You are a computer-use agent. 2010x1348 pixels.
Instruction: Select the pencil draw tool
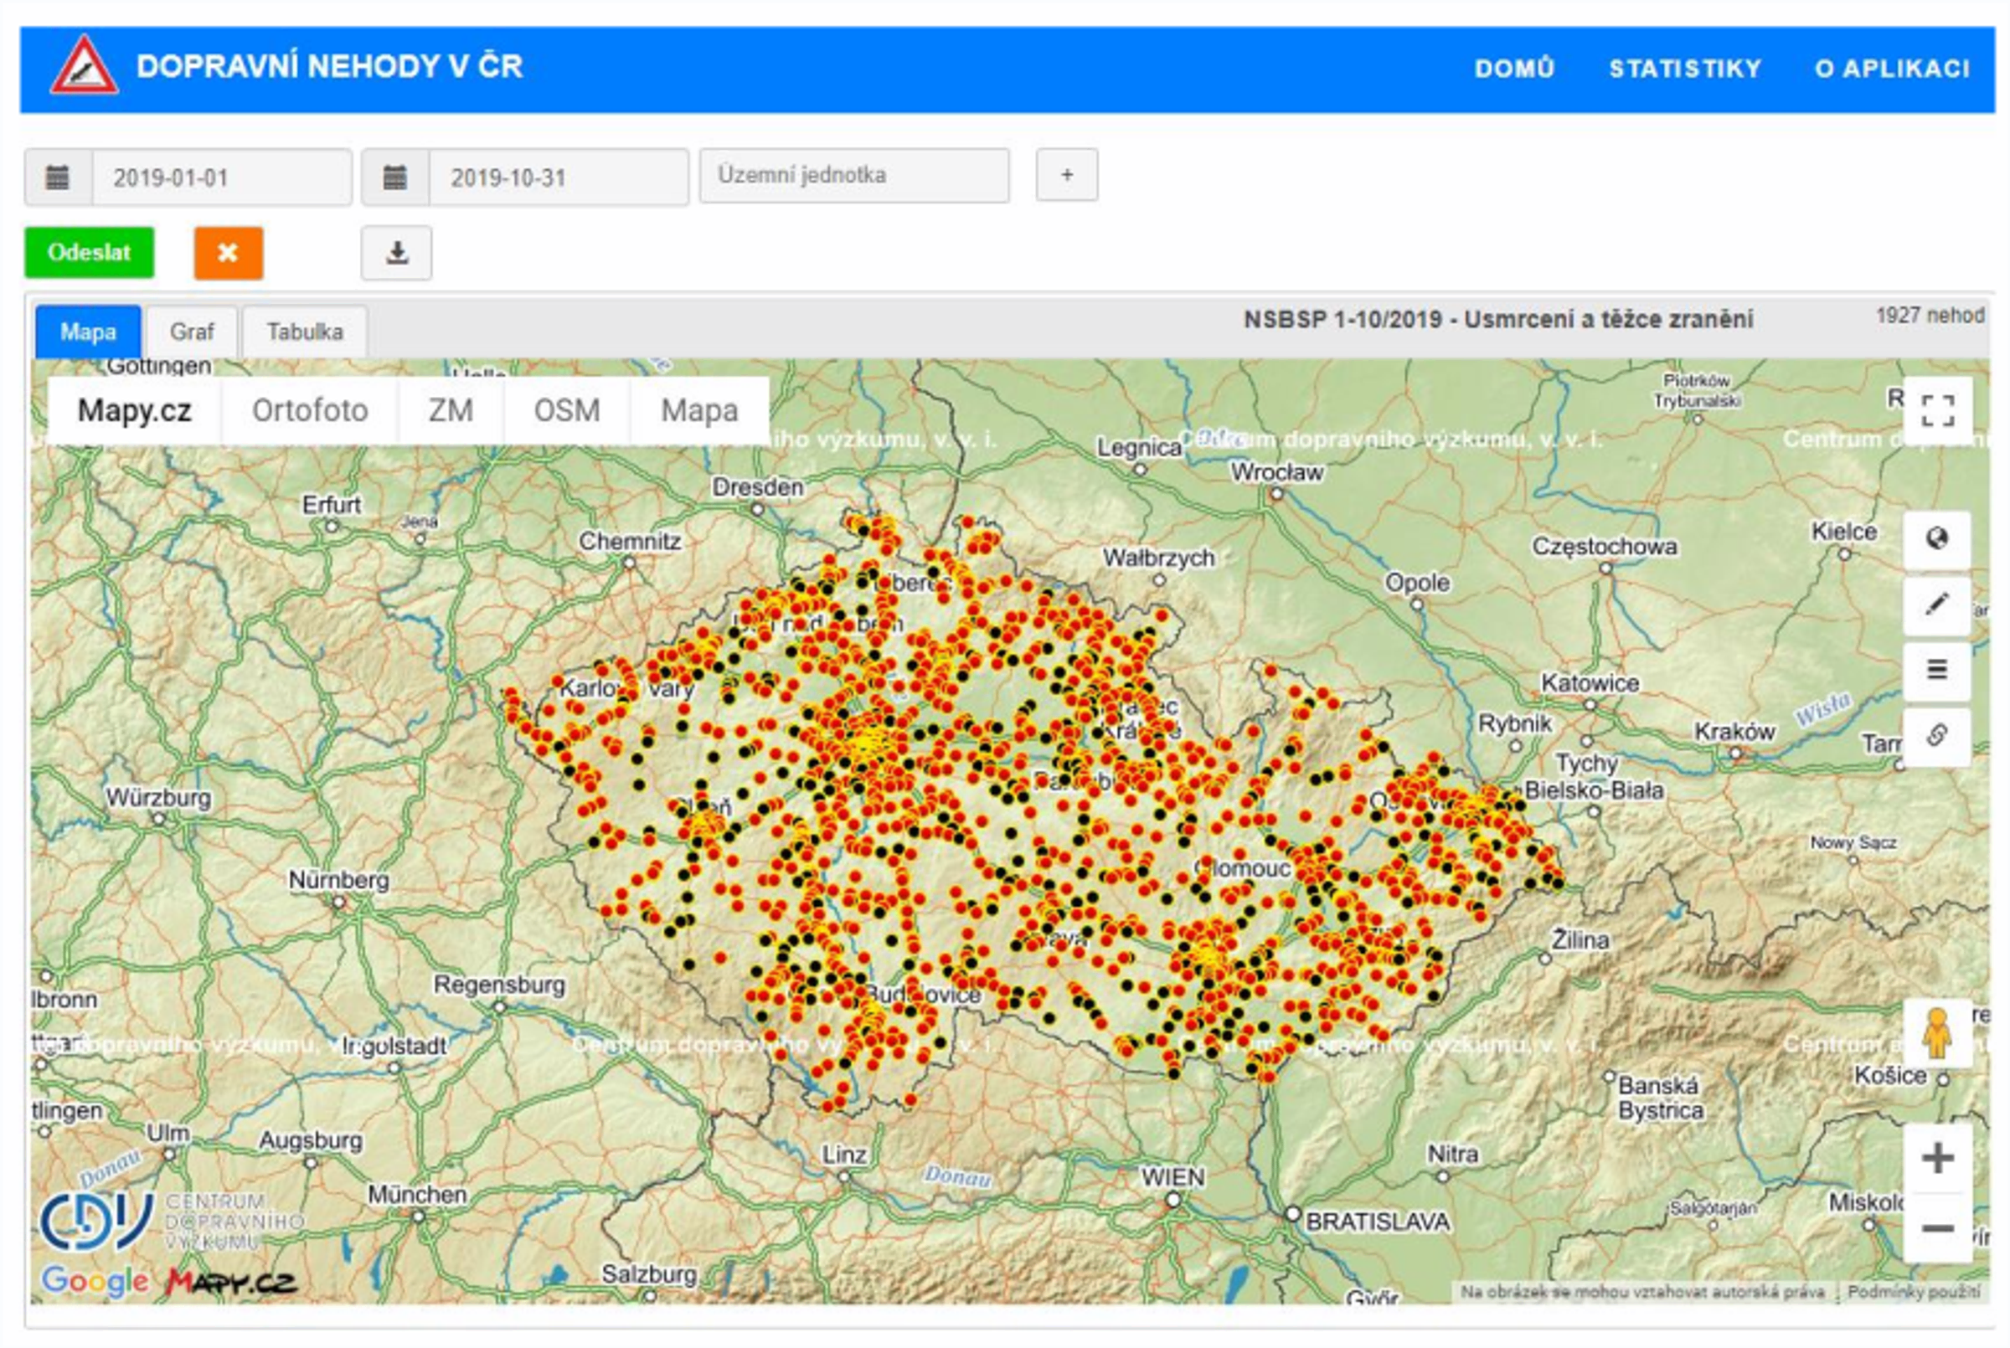point(1936,605)
